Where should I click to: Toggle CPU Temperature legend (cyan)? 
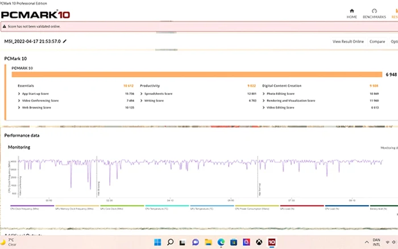(x=167, y=208)
